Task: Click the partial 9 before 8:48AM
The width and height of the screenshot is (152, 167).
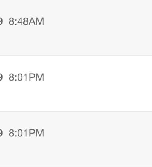Action: tap(1, 21)
